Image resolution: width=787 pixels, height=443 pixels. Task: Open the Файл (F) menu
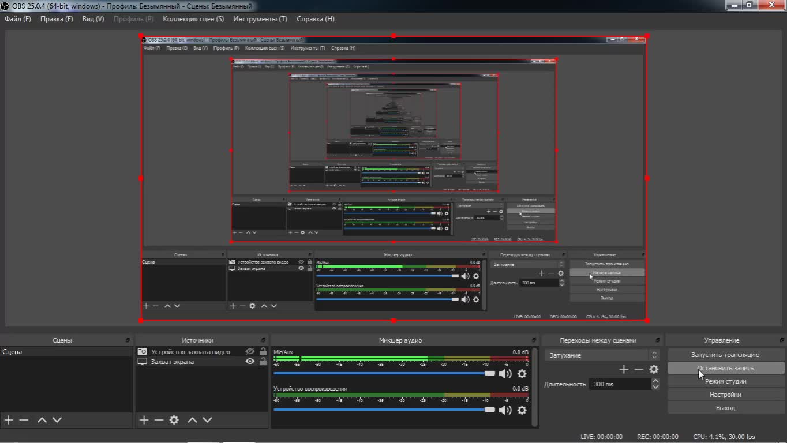18,19
